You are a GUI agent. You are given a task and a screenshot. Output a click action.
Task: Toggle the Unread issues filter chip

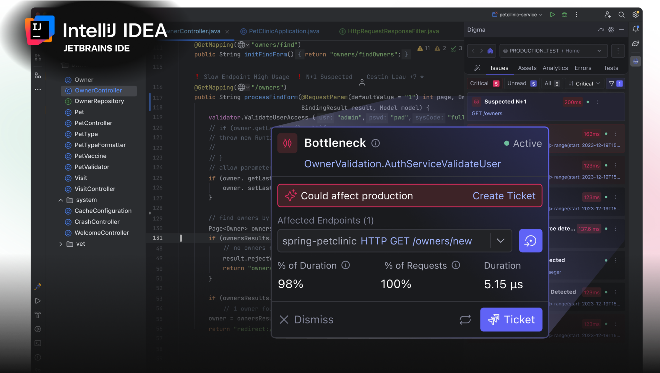tap(521, 83)
